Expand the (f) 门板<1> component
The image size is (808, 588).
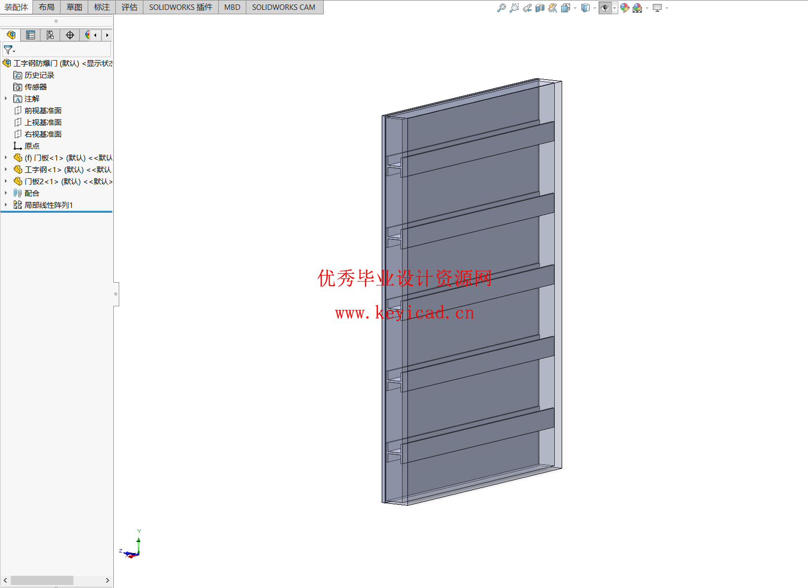click(x=6, y=158)
